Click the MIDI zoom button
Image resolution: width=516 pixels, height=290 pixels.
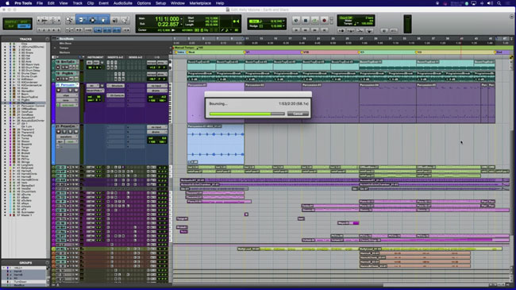click(x=52, y=21)
